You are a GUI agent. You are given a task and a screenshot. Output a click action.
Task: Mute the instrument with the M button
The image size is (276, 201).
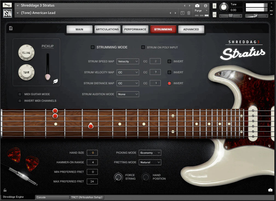coord(214,14)
